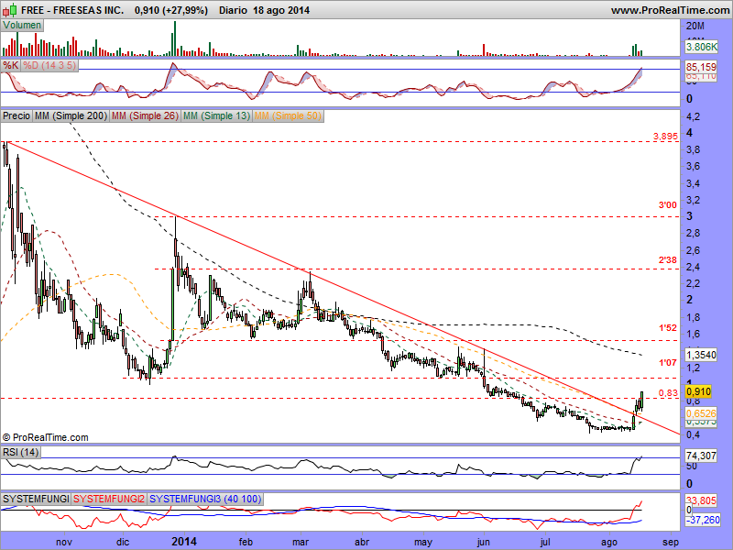Click the 20M volume axis label

695,27
